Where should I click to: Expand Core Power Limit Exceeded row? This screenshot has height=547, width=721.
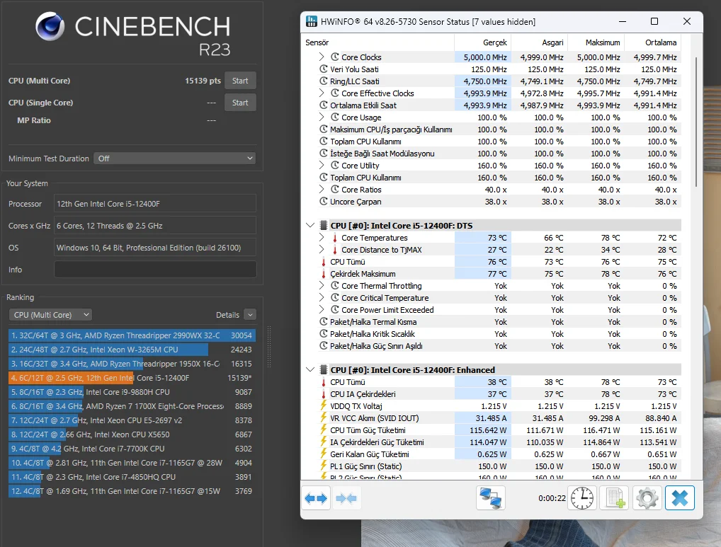pos(322,309)
